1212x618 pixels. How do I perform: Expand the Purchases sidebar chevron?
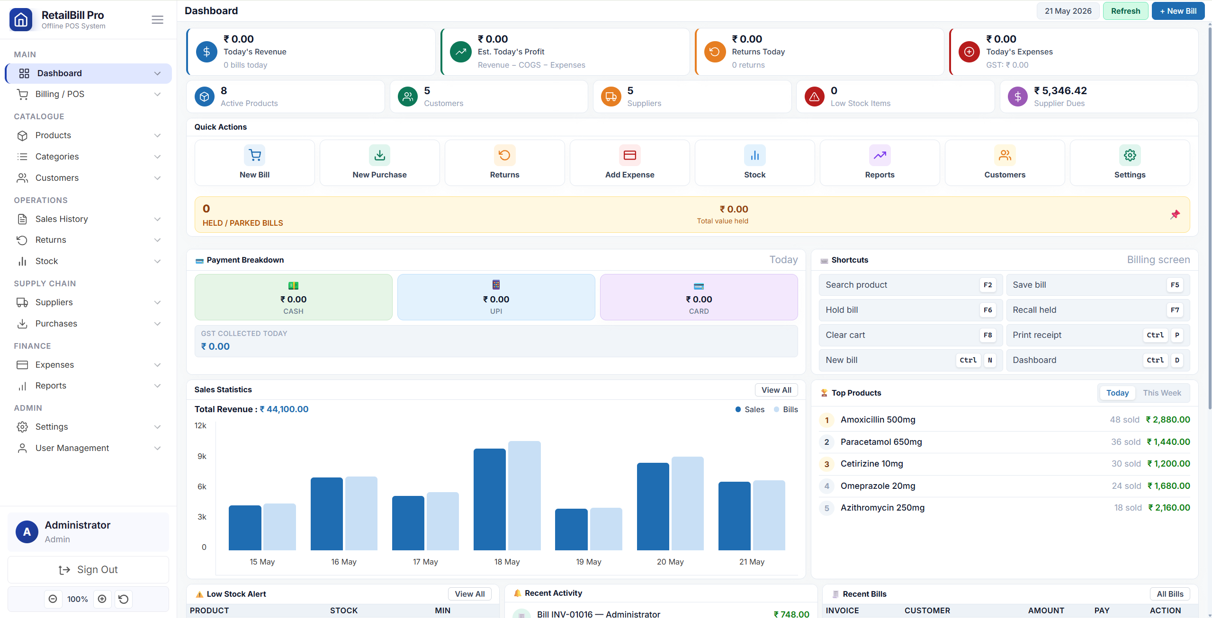157,324
